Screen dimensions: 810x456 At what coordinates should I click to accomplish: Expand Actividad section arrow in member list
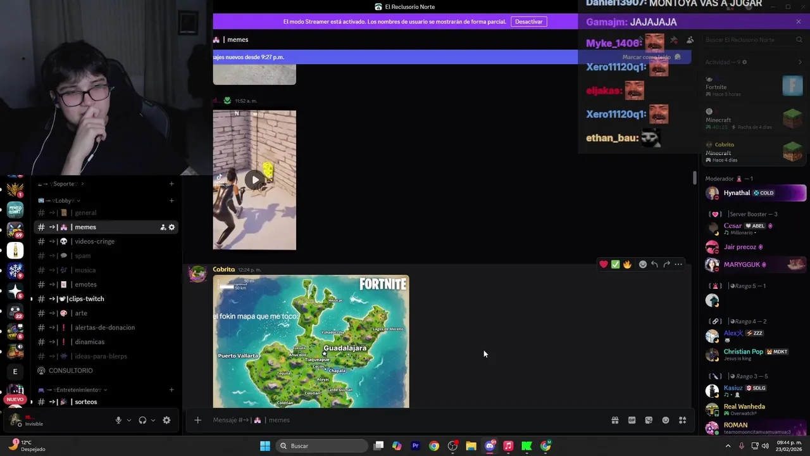coord(800,62)
